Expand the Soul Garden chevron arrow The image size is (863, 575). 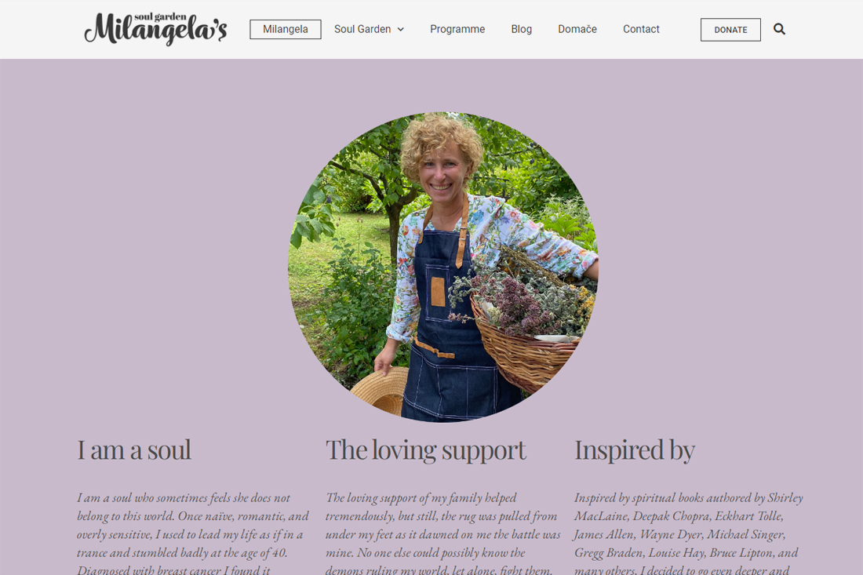[x=401, y=30]
